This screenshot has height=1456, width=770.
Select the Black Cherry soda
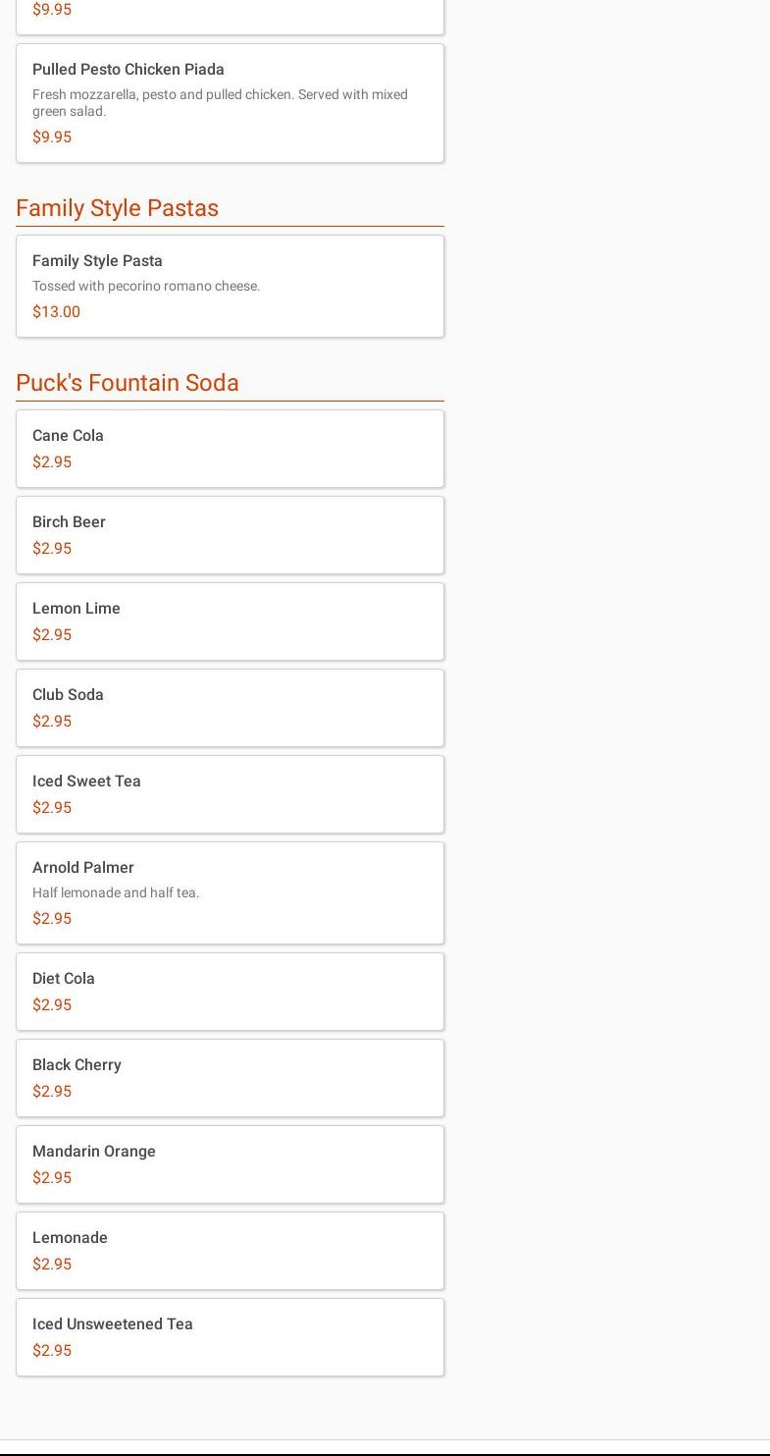coord(230,1077)
